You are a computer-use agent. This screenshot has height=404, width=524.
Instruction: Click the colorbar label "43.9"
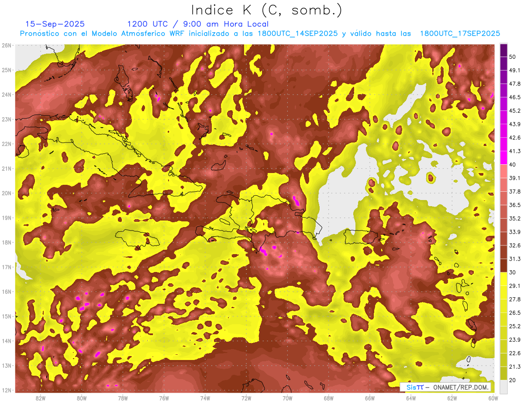tap(514, 124)
